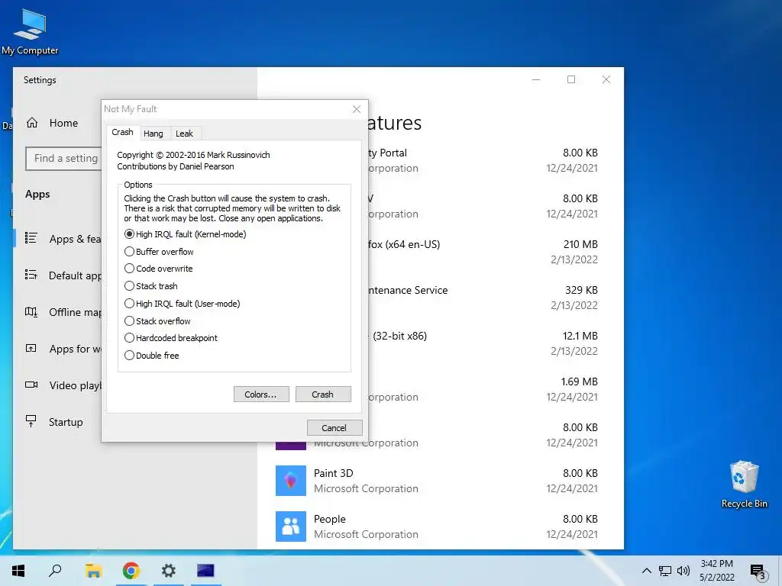782x586 pixels.
Task: Open Apps for websites icon in Settings
Action: (x=31, y=348)
